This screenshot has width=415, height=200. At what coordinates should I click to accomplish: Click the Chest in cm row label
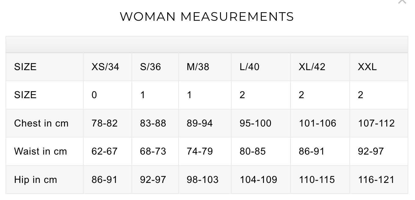[41, 123]
